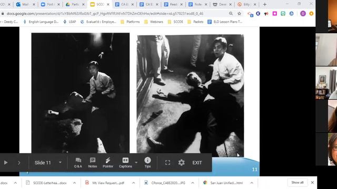Image resolution: width=337 pixels, height=189 pixels.
Task: Select bookshelf participant video tile
Action: click(x=326, y=83)
